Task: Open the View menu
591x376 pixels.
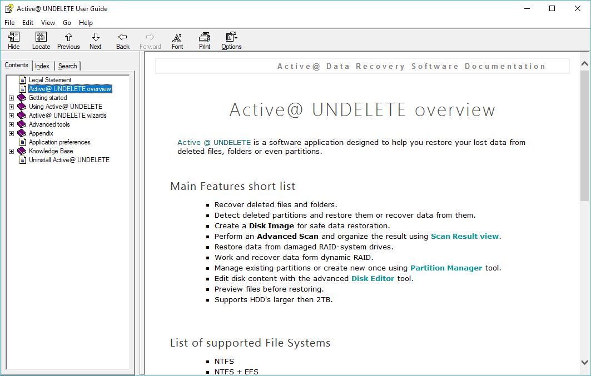Action: point(48,22)
